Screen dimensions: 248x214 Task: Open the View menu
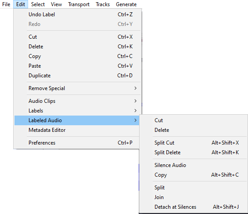click(x=56, y=4)
